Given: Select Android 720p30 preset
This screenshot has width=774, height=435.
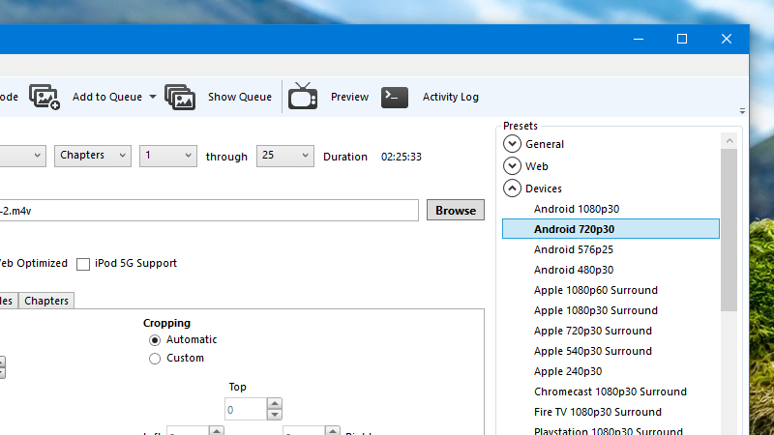Looking at the screenshot, I should pyautogui.click(x=610, y=229).
